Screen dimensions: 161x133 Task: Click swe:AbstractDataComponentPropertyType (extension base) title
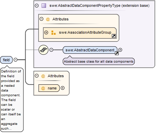[99, 5]
